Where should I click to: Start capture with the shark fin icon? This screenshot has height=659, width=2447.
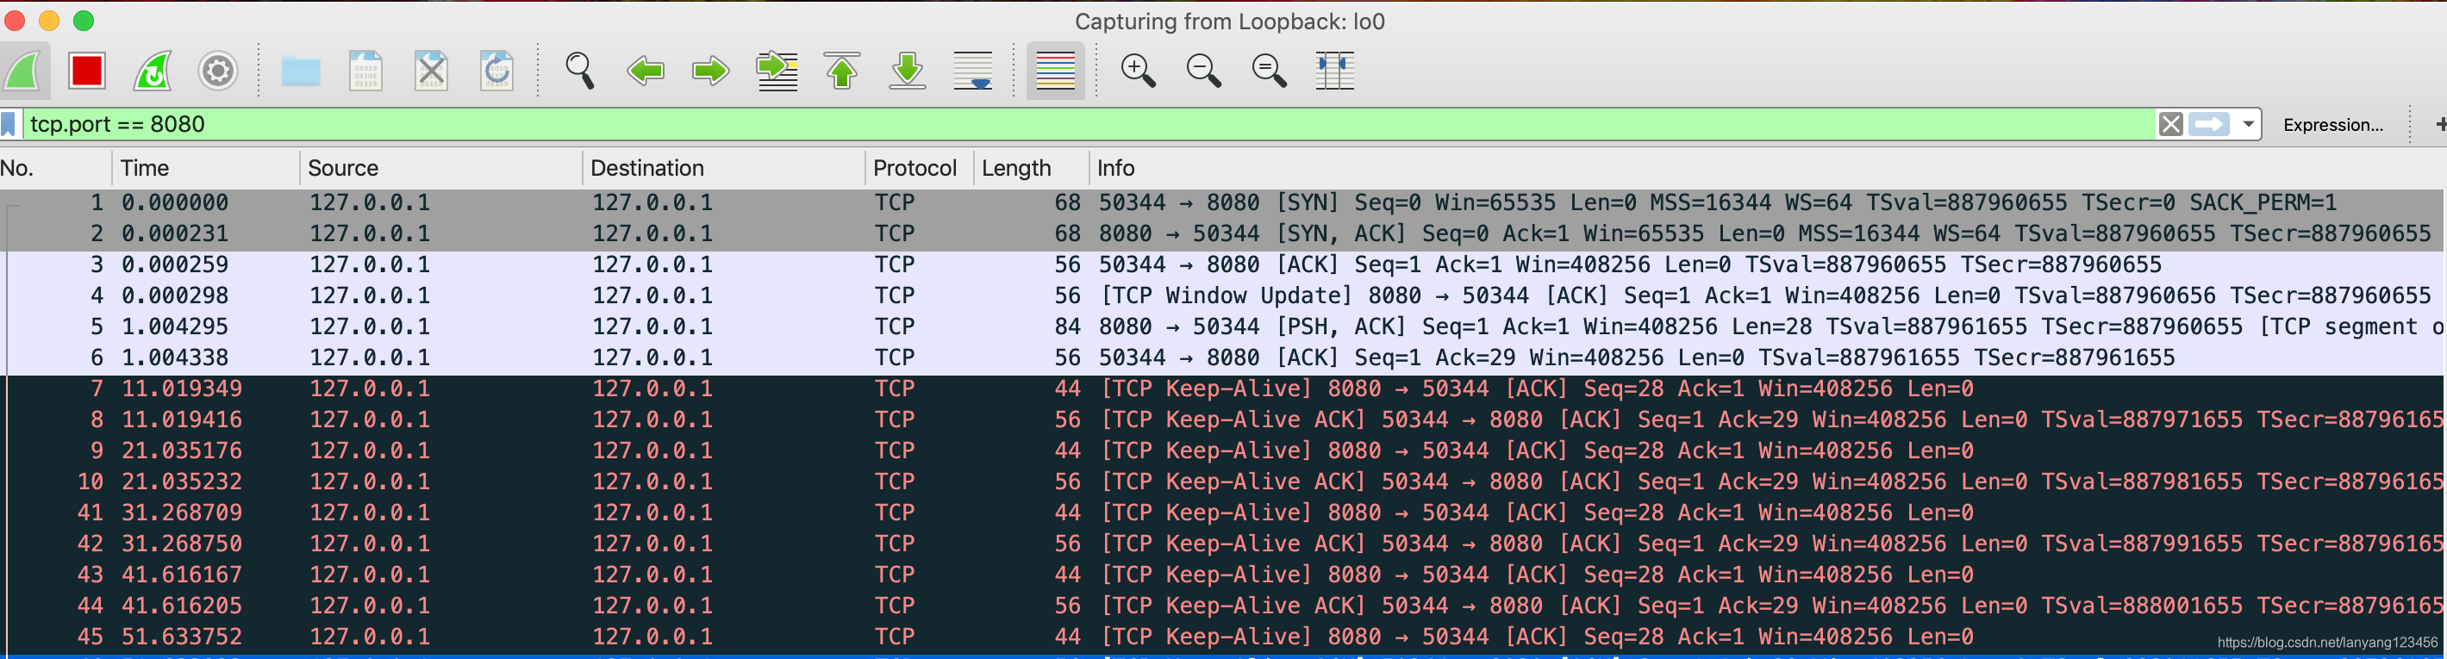click(x=22, y=71)
